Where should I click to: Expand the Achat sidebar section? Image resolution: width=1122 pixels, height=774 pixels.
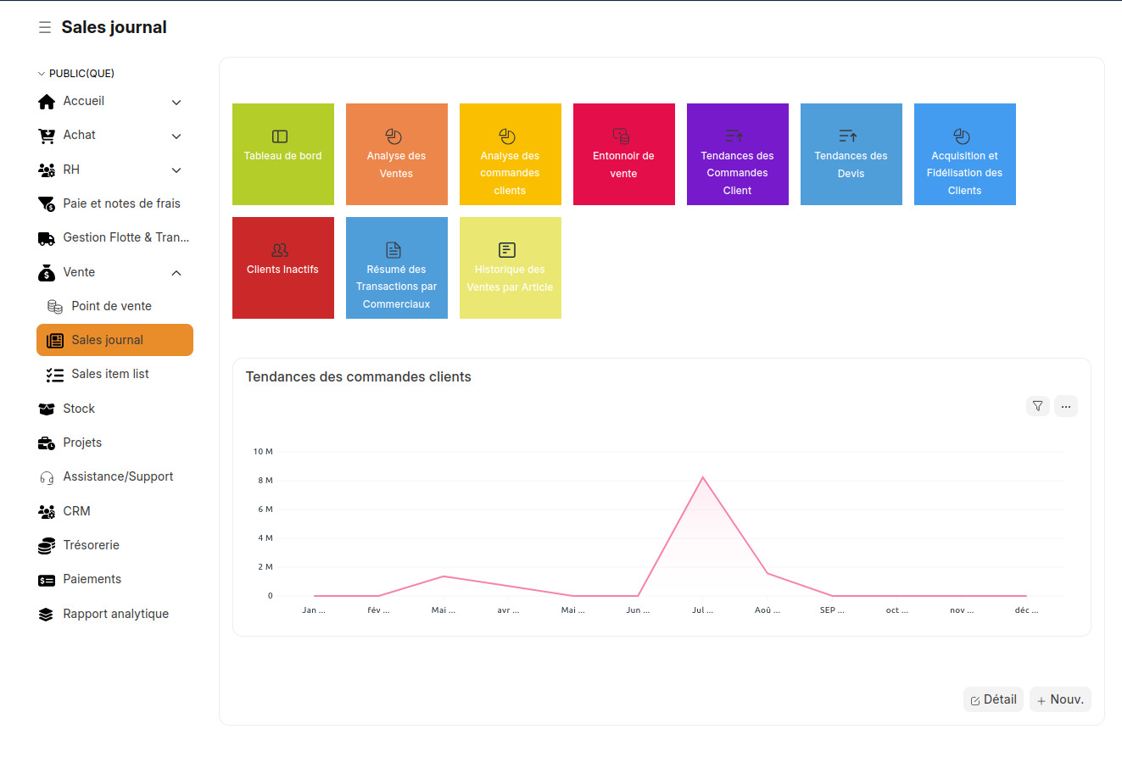176,136
